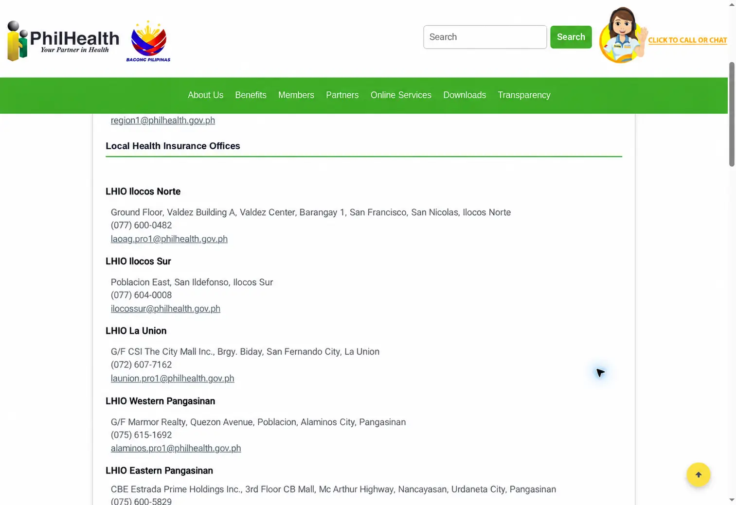Screen dimensions: 736x505
Task: Open the Members menu
Action: click(296, 95)
